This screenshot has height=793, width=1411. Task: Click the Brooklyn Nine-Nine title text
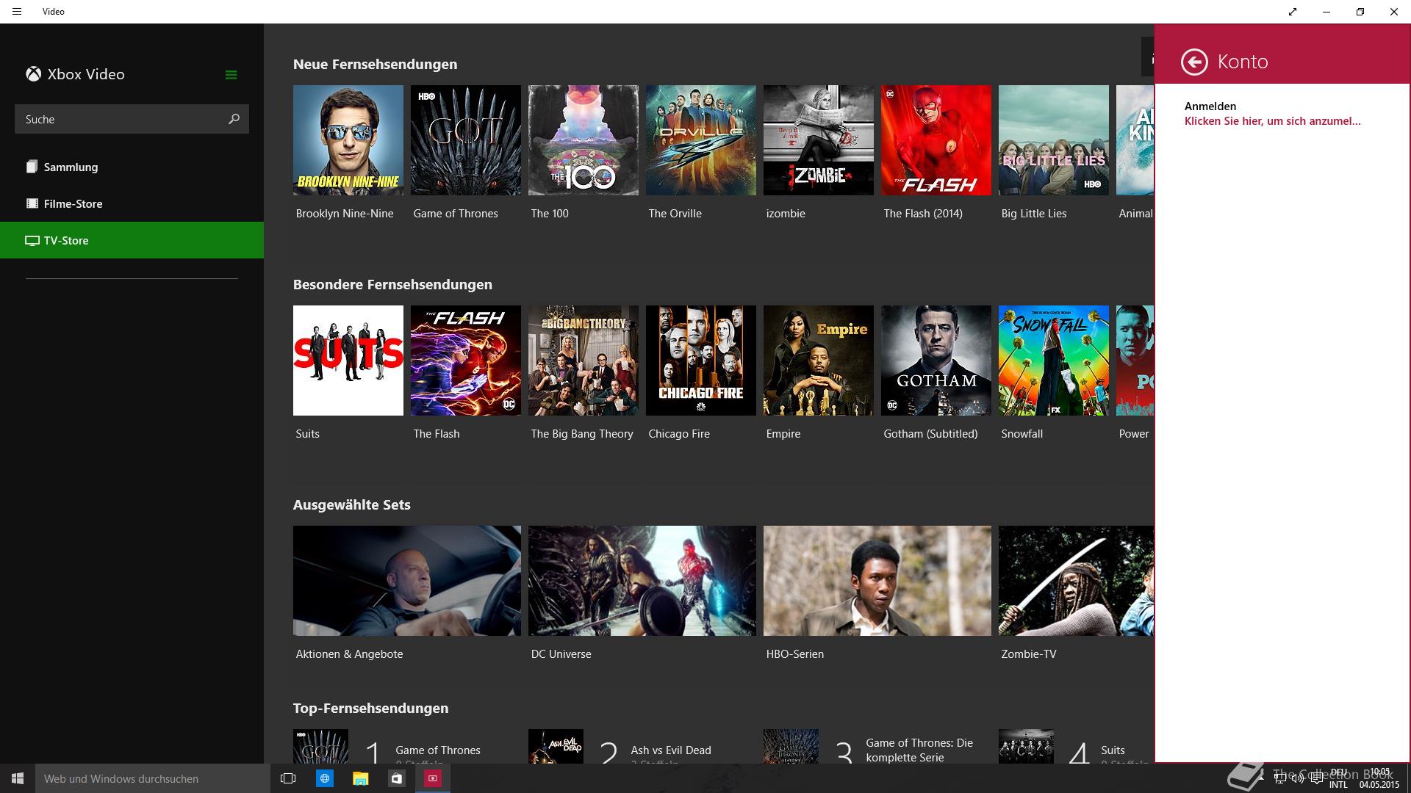pos(345,214)
